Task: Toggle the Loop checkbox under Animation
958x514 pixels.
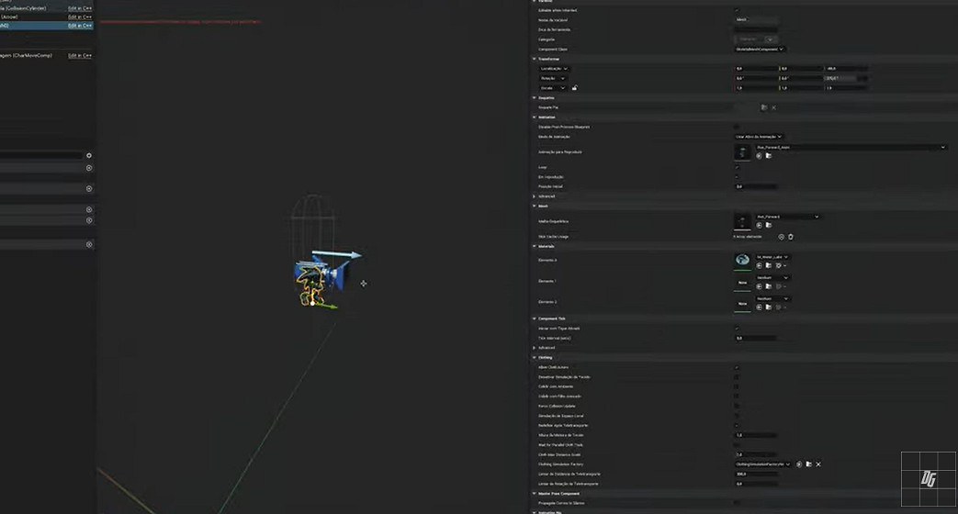Action: coord(737,167)
